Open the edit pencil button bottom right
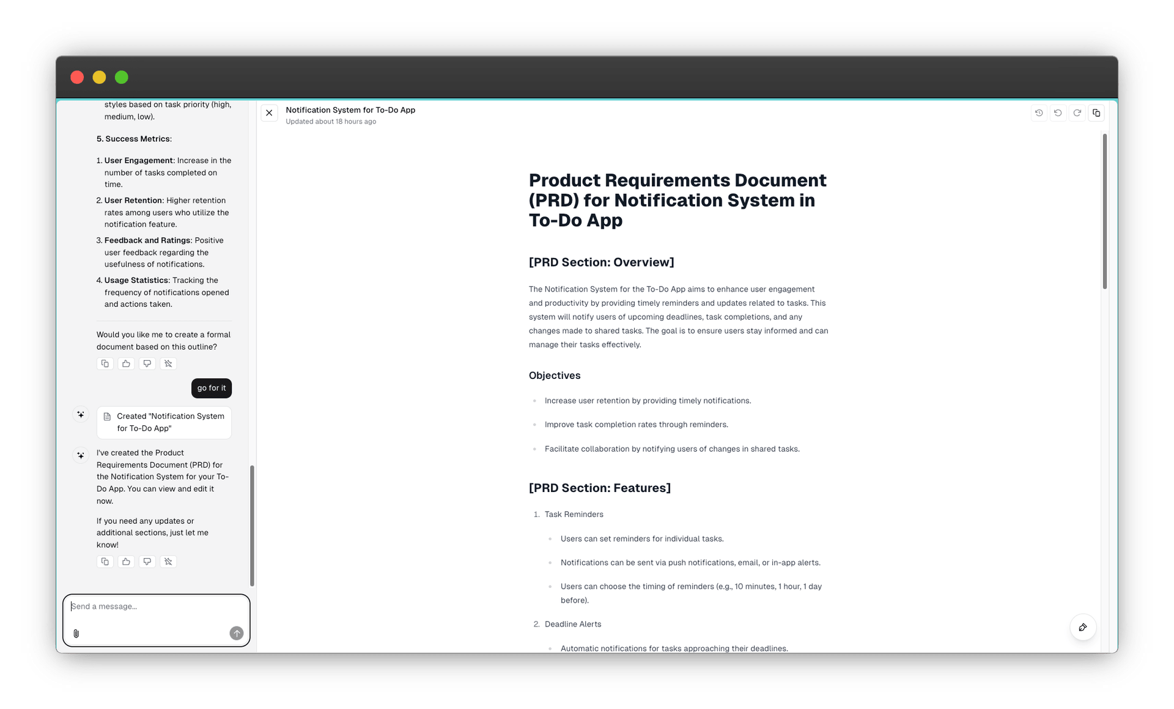The image size is (1174, 709). click(x=1082, y=627)
